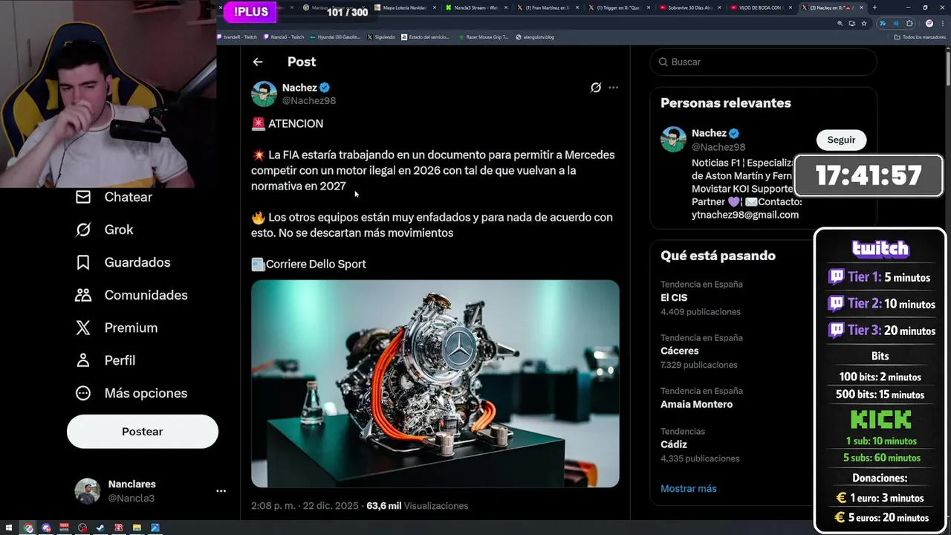Click the 63,6 mil Visualizaciones count
Screen dimensions: 951x535
(418, 506)
